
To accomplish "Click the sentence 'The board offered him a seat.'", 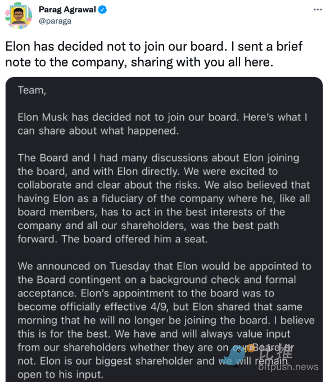I will 134,239.
